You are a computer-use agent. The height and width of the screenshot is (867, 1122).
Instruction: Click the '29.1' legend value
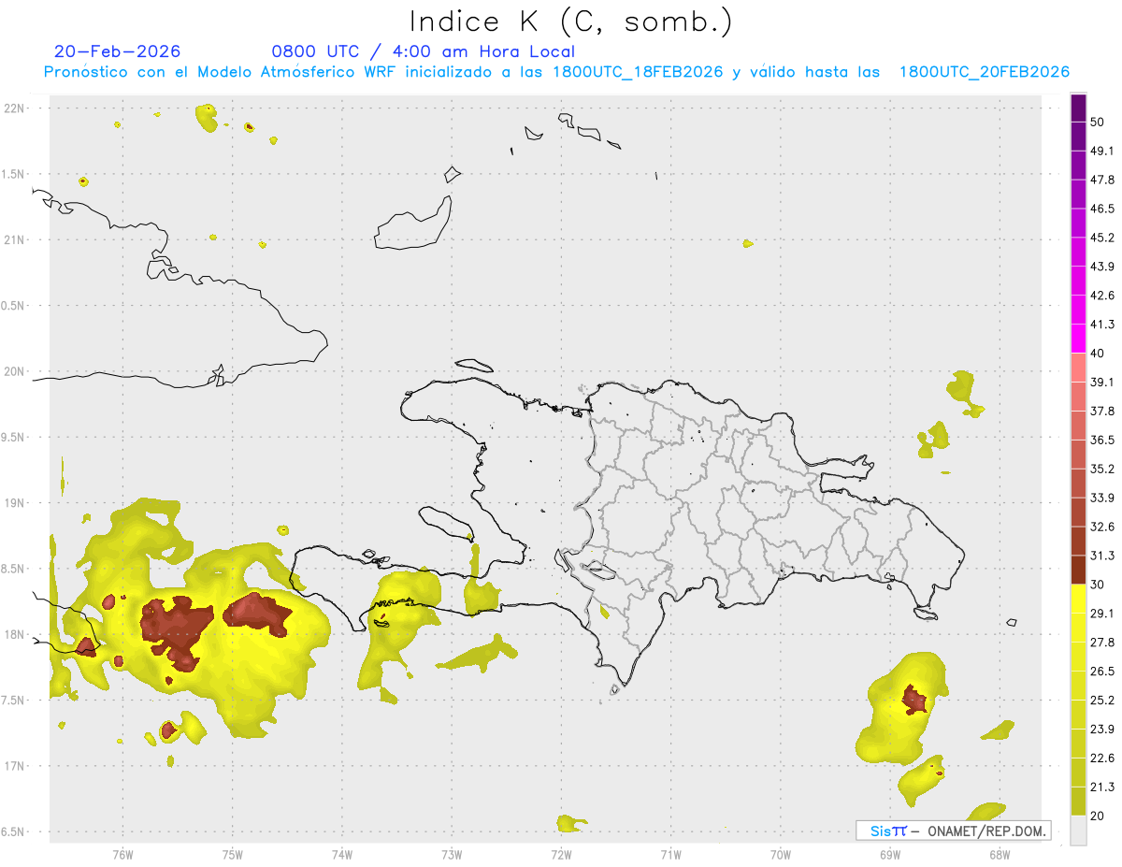(x=1102, y=614)
